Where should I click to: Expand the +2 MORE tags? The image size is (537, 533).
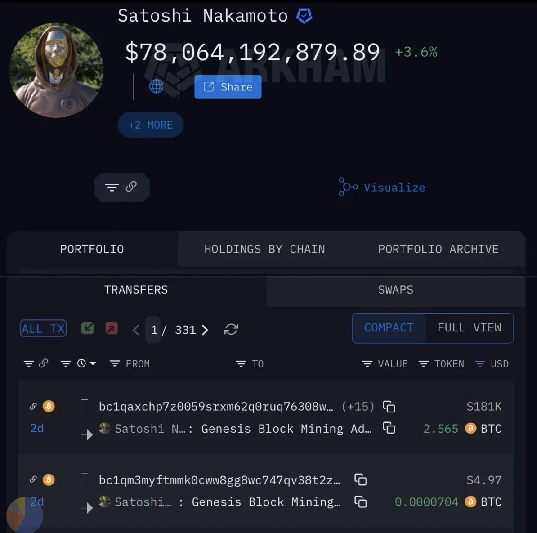150,125
